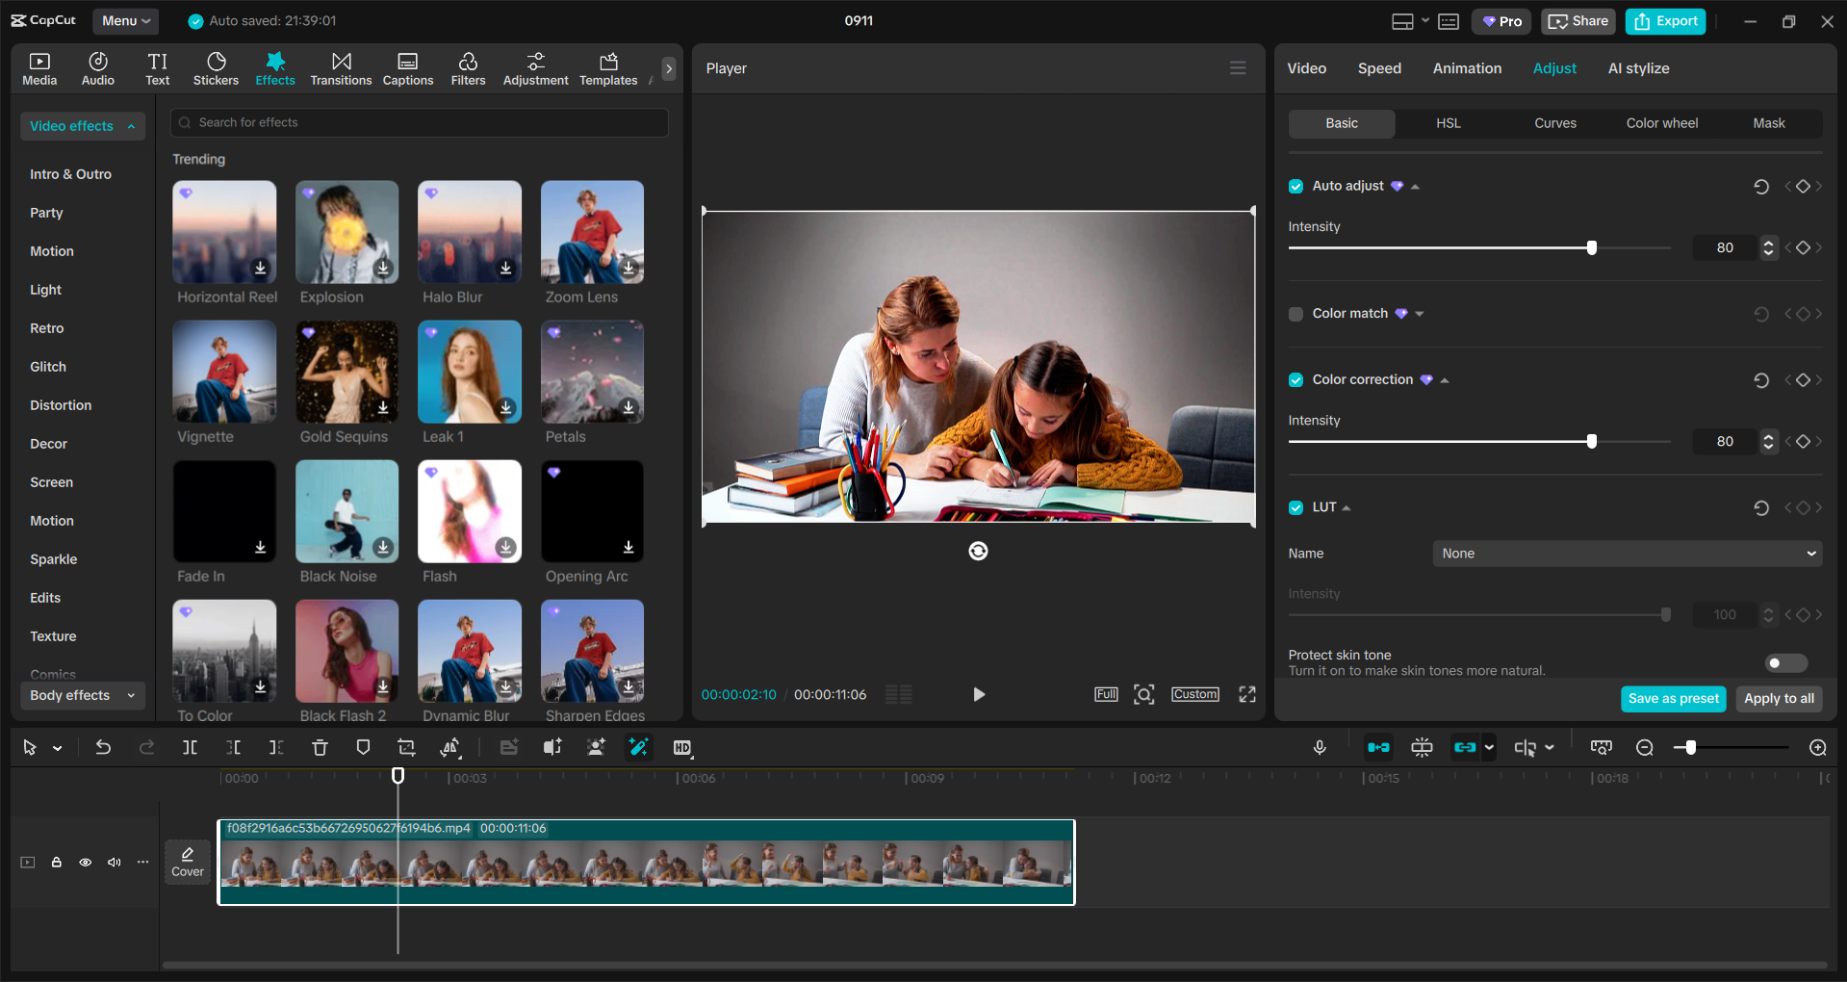Open the voiceover recording microphone tool

pos(1320,747)
